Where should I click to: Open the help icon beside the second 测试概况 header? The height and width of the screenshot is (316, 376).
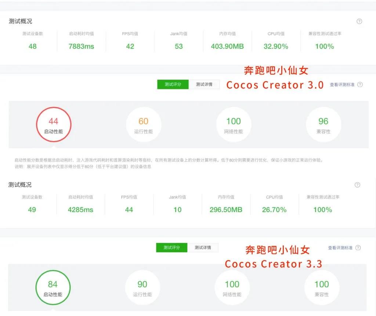(357, 185)
